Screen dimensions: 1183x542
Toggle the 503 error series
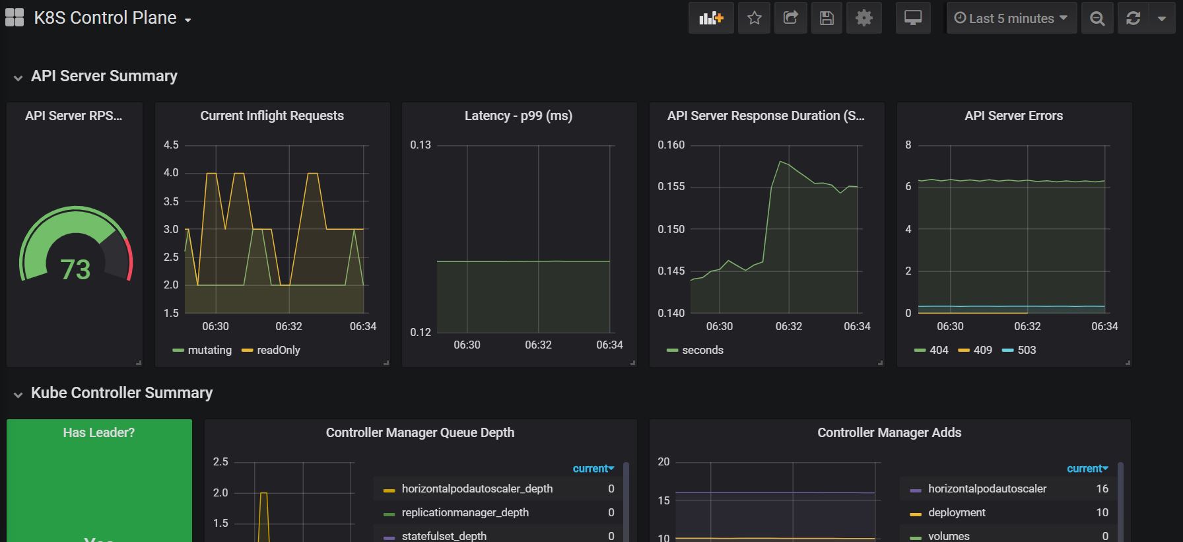click(x=1026, y=350)
